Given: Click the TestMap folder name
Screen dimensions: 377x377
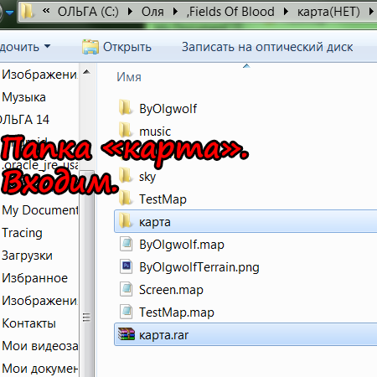Looking at the screenshot, I should coord(163,199).
